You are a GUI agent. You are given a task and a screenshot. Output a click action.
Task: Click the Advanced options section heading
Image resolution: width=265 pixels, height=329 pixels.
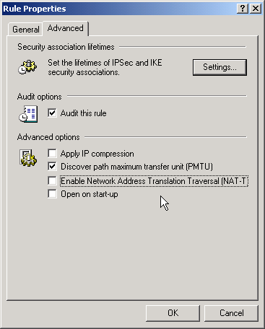[48, 137]
